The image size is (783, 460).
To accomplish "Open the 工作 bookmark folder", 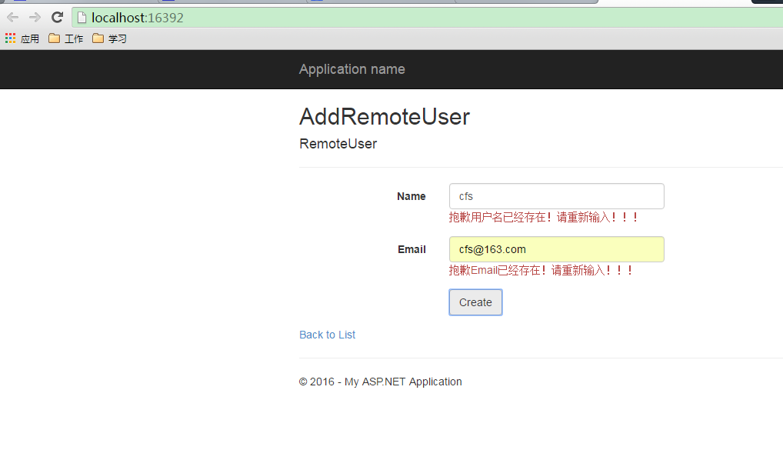I will point(66,38).
